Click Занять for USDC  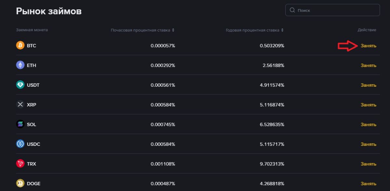[x=369, y=144]
